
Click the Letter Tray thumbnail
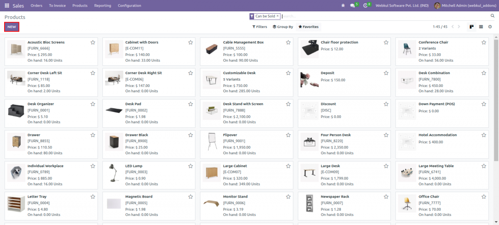click(x=16, y=204)
